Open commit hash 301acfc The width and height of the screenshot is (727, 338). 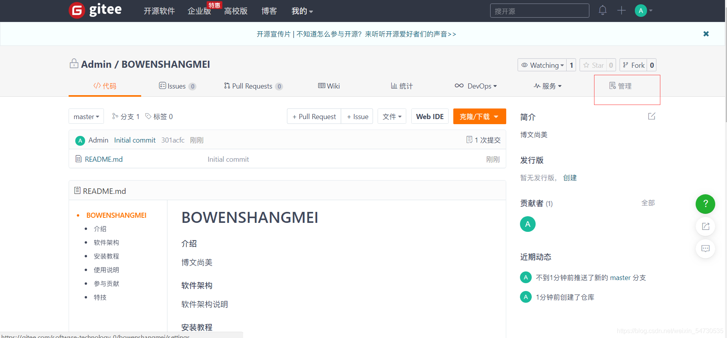coord(173,140)
